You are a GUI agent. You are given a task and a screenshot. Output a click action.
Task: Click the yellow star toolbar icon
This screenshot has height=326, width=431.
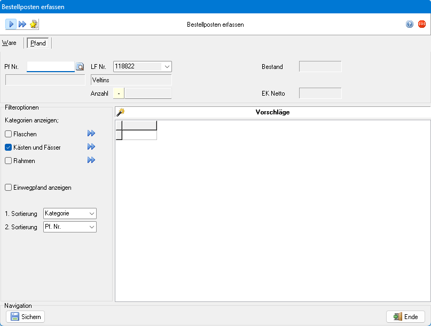coord(34,24)
